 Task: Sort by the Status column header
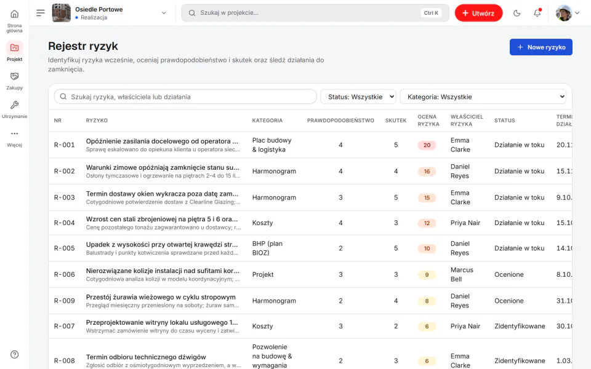505,121
